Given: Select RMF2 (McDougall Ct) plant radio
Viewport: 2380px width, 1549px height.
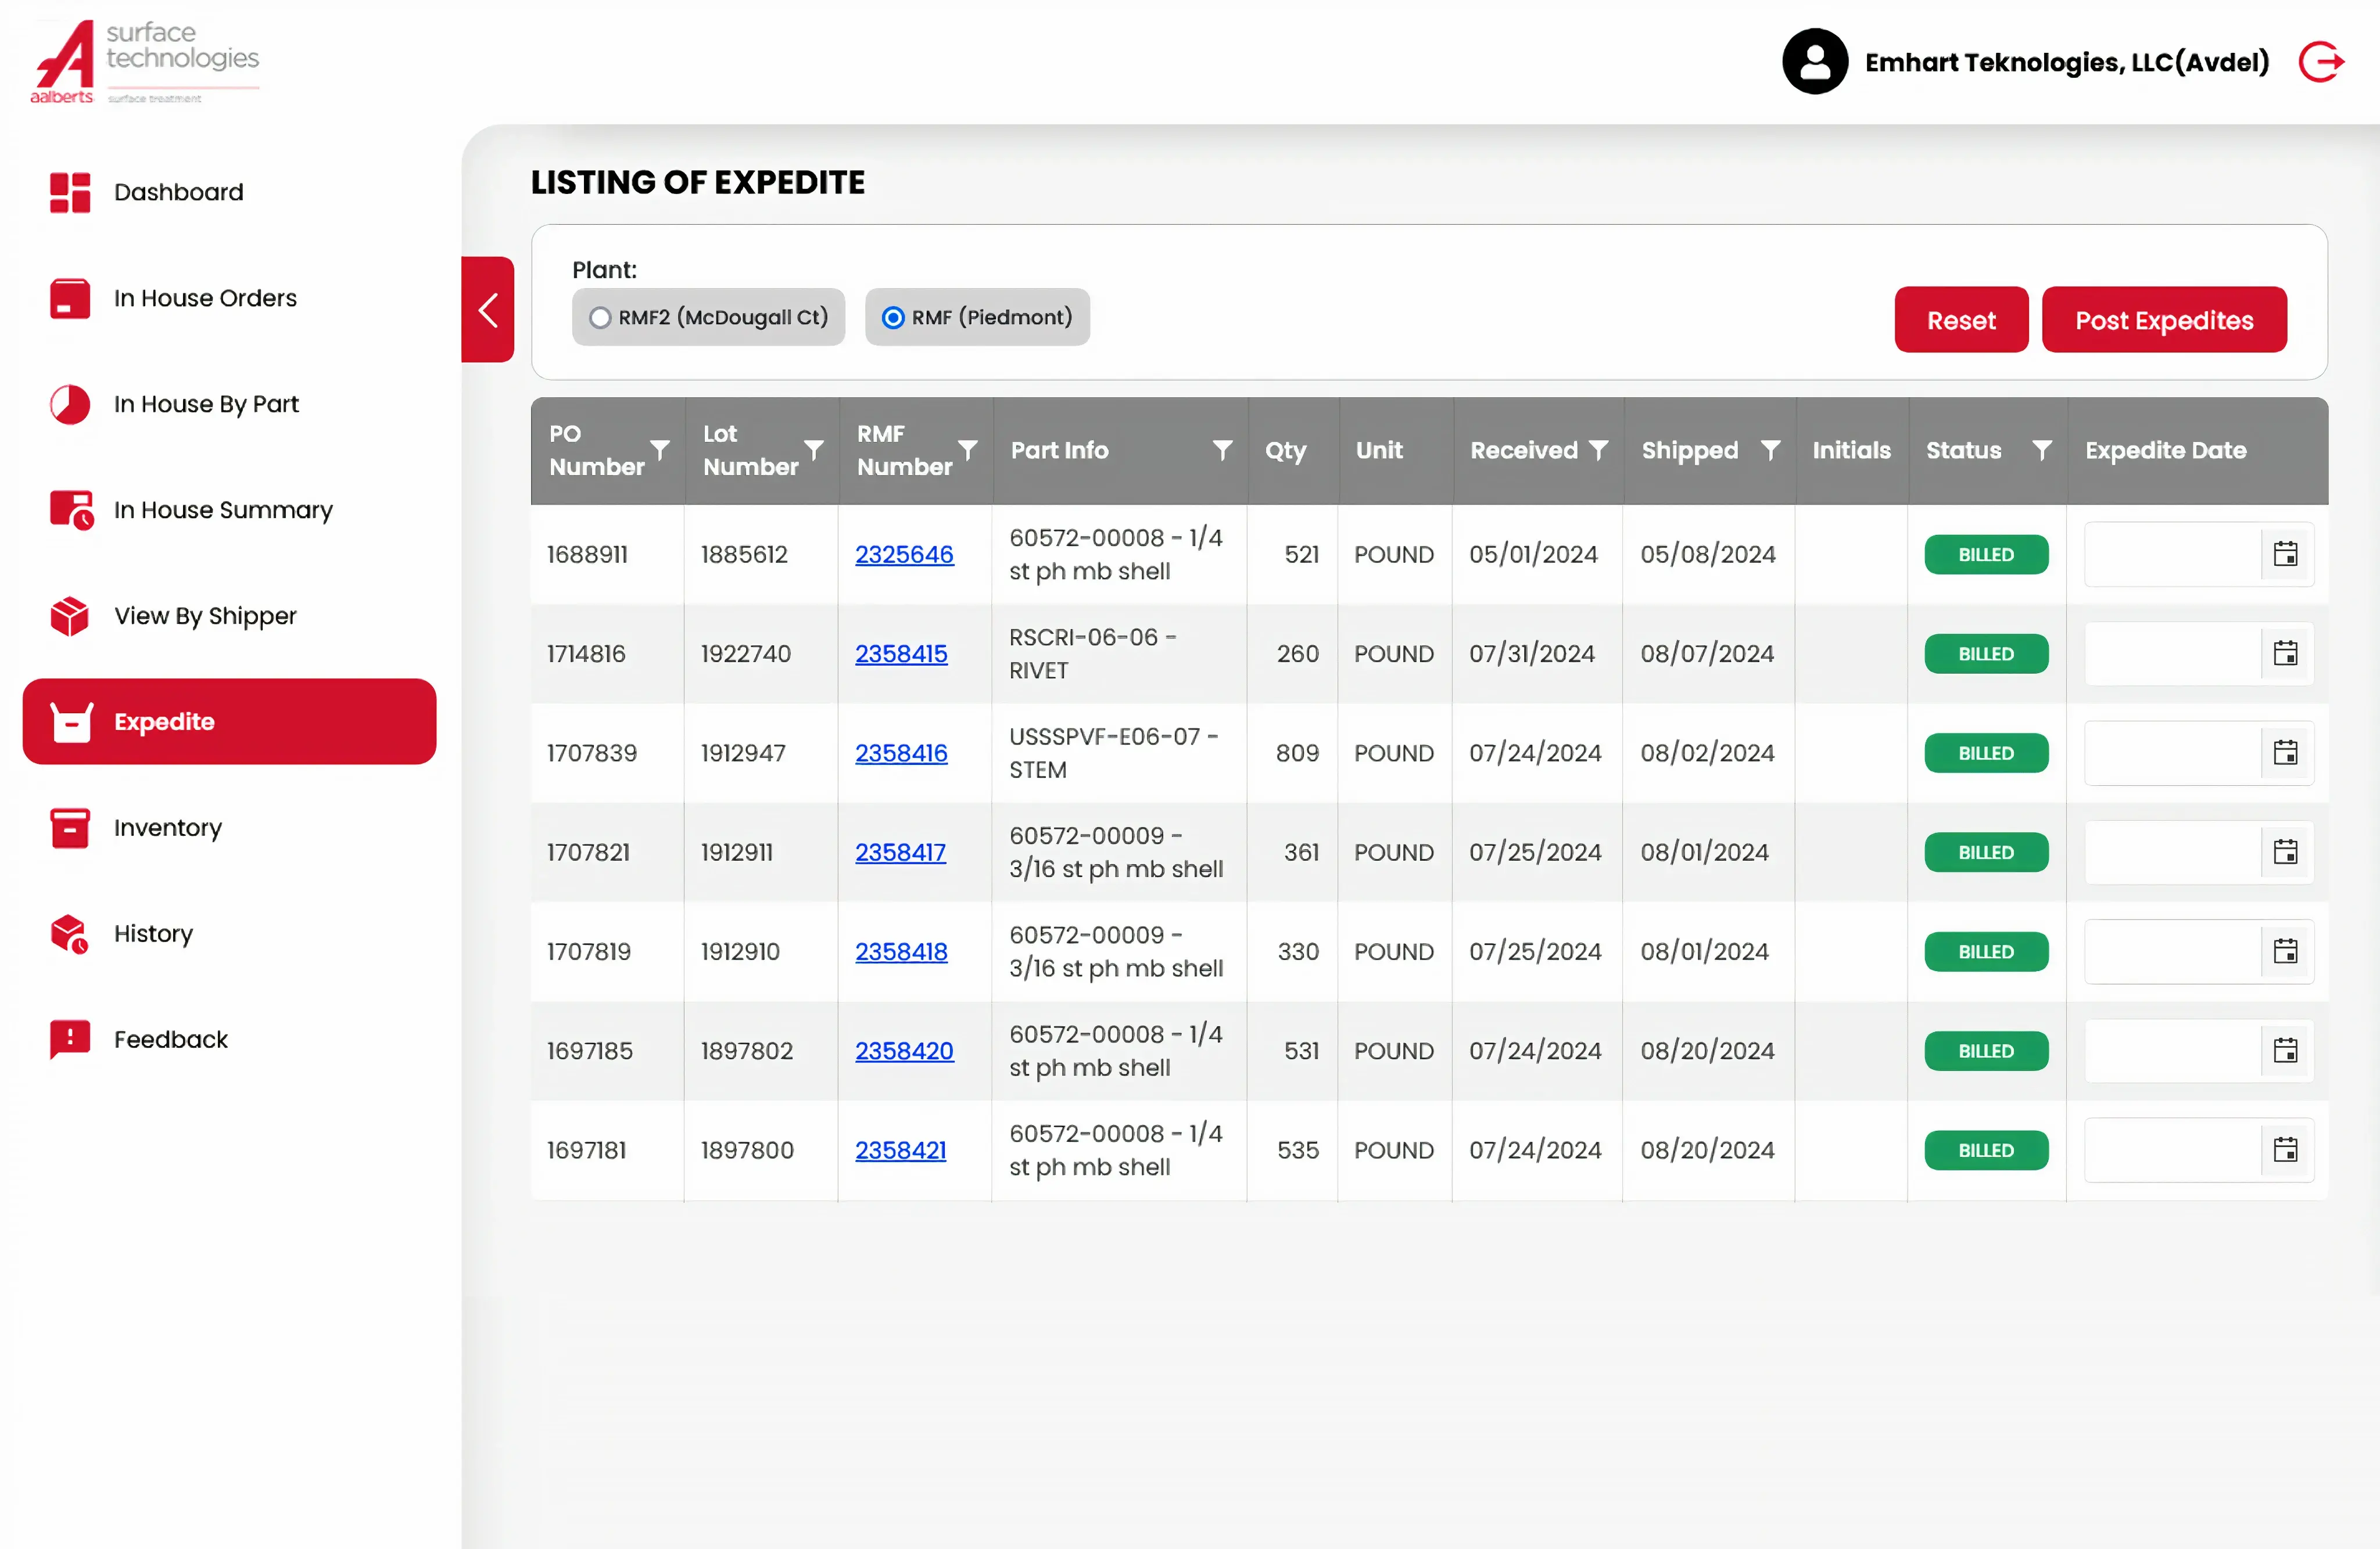Looking at the screenshot, I should coord(600,318).
